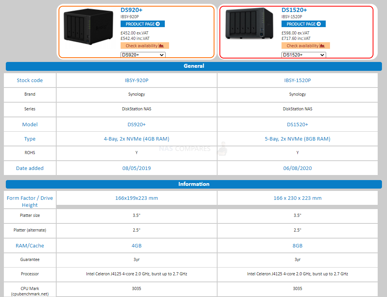387x297 pixels.
Task: Select the RAM/Cache row label
Action: pos(30,246)
